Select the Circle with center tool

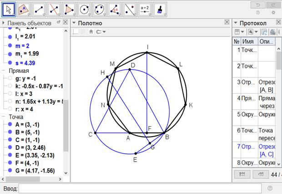pyautogui.click(x=84, y=10)
